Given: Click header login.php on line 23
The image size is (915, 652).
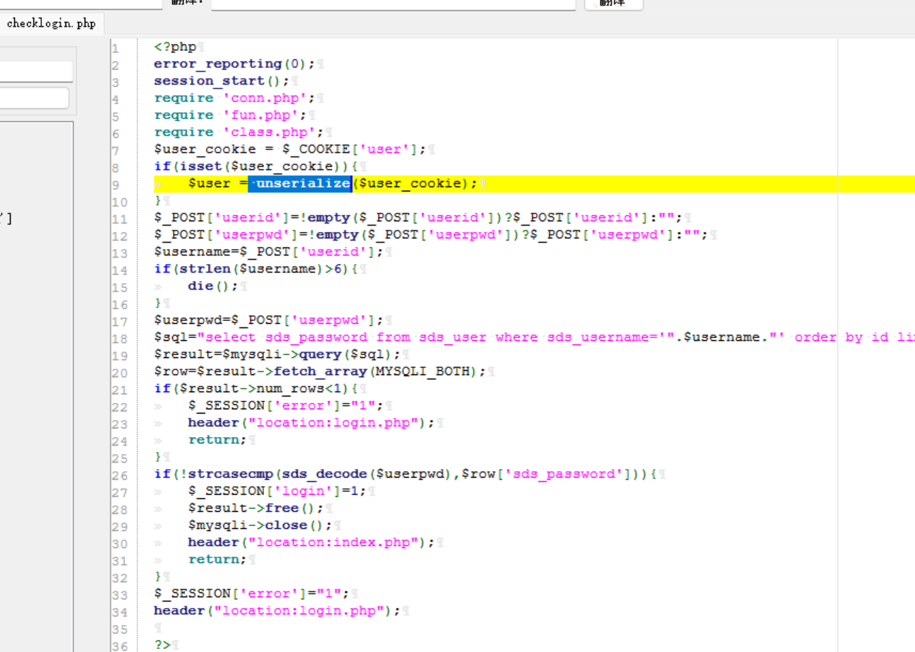Looking at the screenshot, I should click(311, 423).
